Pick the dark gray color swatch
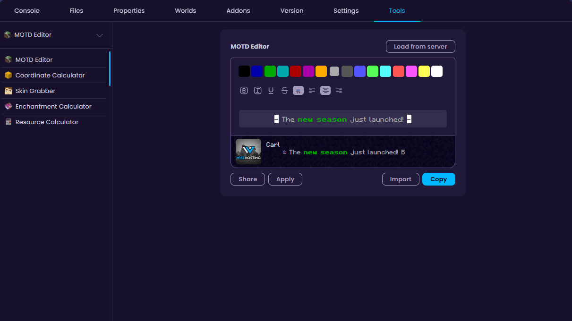 [347, 71]
